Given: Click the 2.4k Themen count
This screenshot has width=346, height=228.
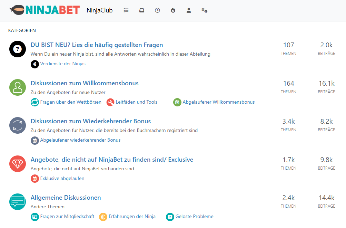Looking at the screenshot, I should coord(288,198).
